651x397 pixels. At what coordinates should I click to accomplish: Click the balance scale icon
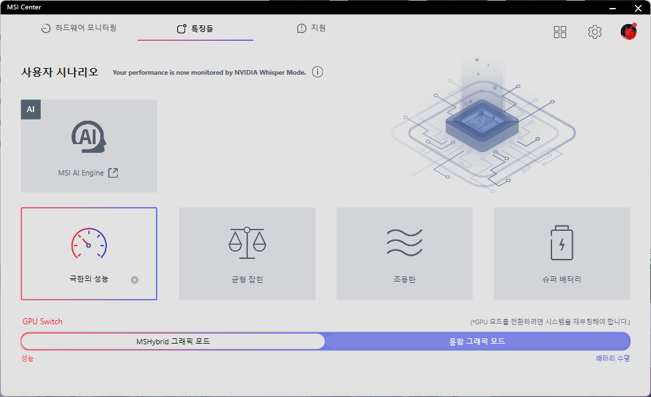click(247, 244)
